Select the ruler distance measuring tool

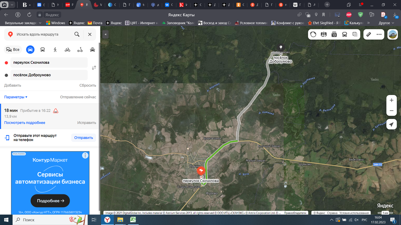(x=369, y=34)
